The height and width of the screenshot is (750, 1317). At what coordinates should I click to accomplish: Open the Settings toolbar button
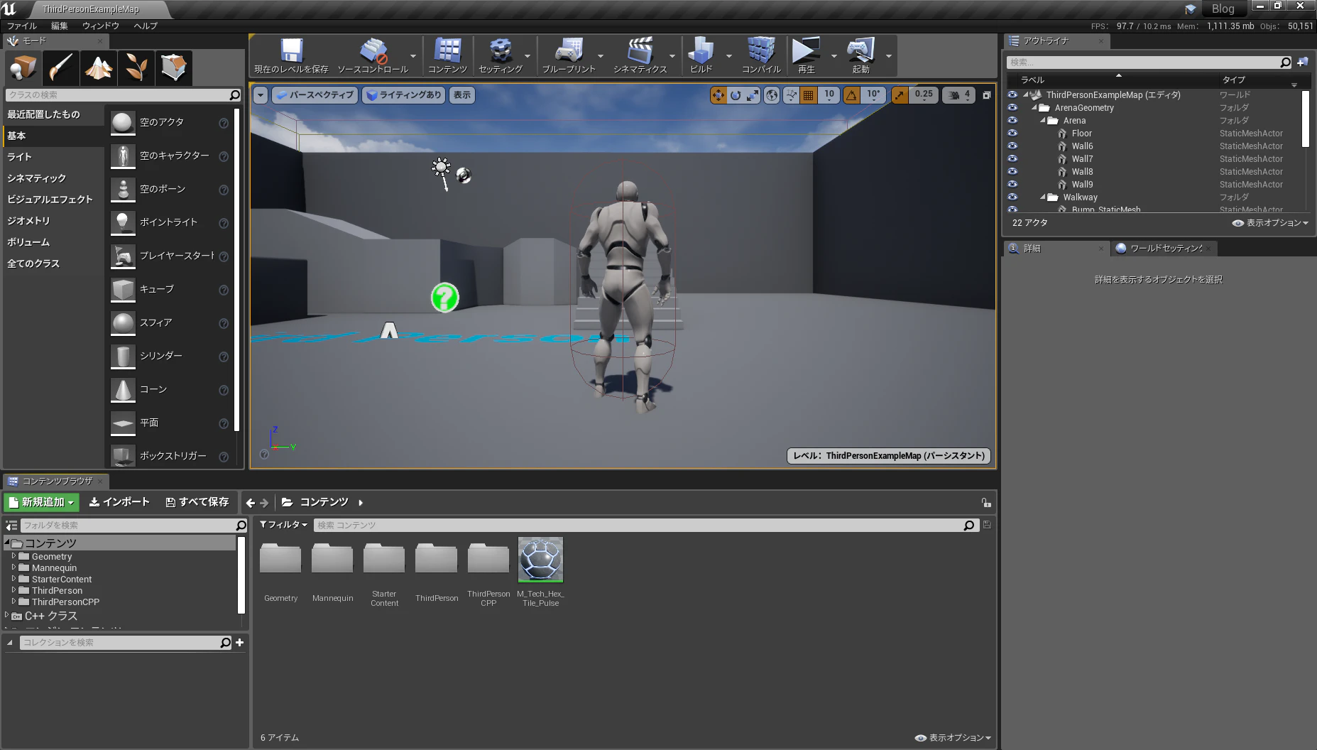pyautogui.click(x=501, y=55)
